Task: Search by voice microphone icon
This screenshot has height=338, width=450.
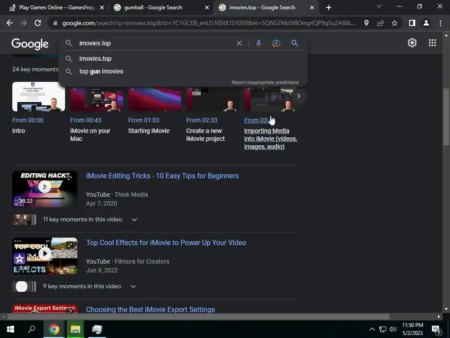Action: click(258, 43)
